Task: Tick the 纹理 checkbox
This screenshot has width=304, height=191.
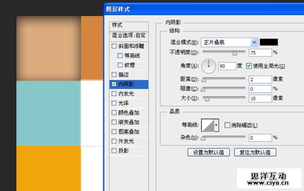Action: 120,65
